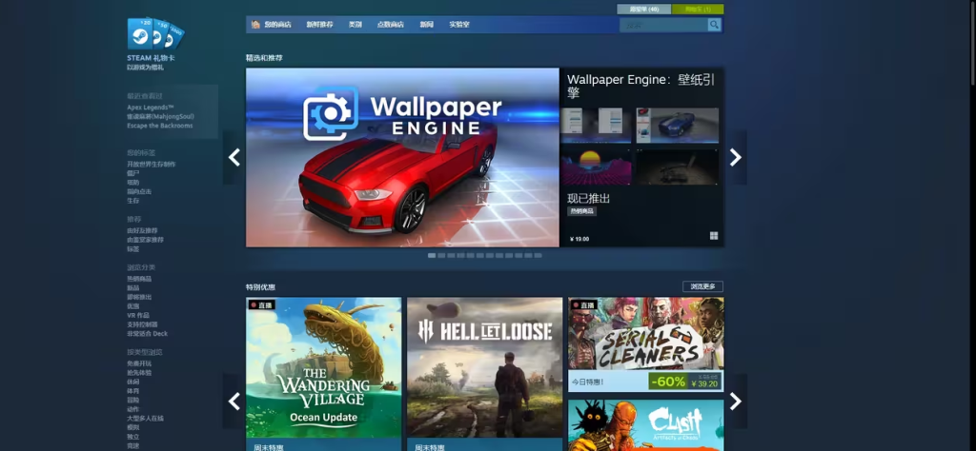This screenshot has width=976, height=451.
Task: Click the 热销商品 tag under 现已推出
Action: coord(582,211)
